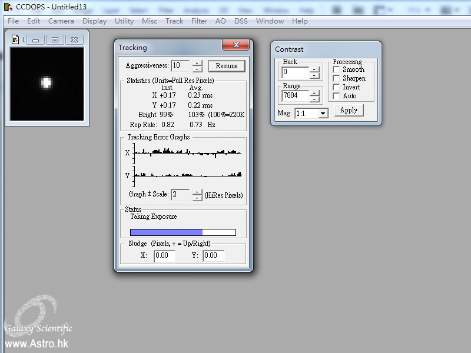Click the document icon in image window
Image resolution: width=471 pixels, height=353 pixels.
(16, 39)
